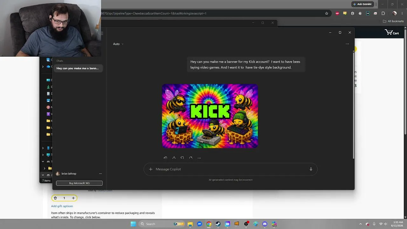
Task: Launch Steam from the taskbar
Action: click(218, 224)
